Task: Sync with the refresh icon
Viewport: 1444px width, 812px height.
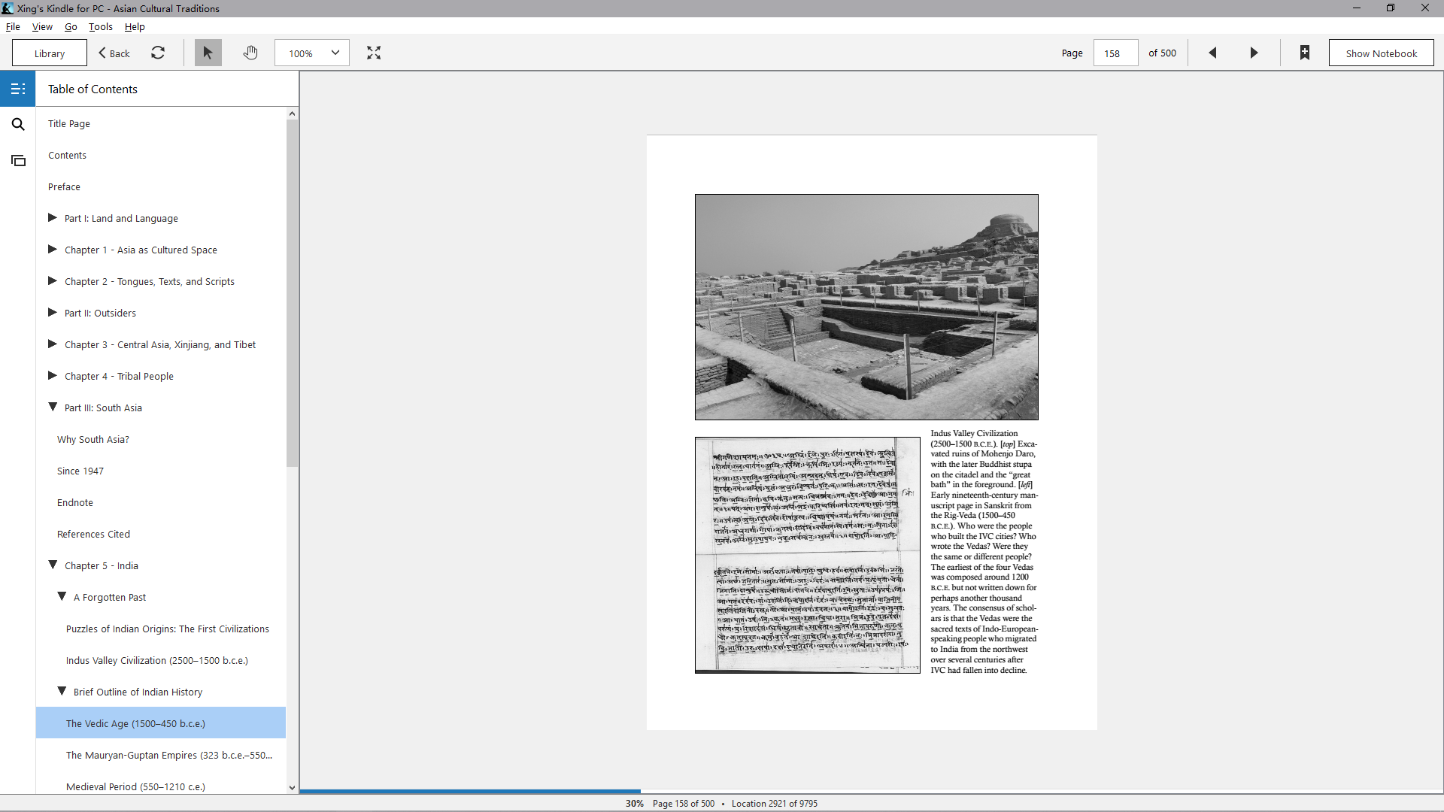Action: pos(158,53)
